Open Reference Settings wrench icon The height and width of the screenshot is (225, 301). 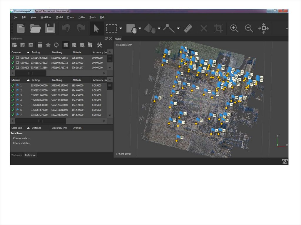(x=99, y=45)
